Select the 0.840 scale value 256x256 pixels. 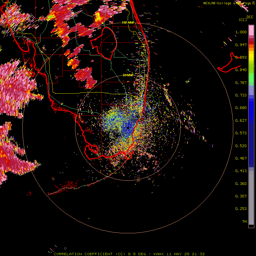[x=241, y=70]
